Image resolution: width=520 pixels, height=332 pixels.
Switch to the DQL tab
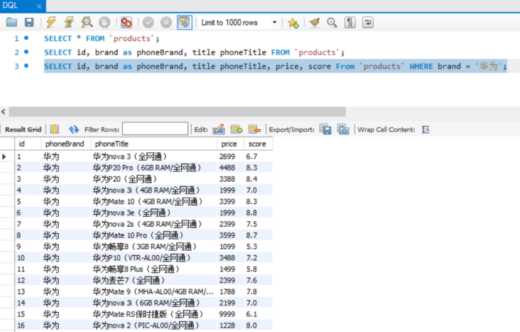(11, 6)
